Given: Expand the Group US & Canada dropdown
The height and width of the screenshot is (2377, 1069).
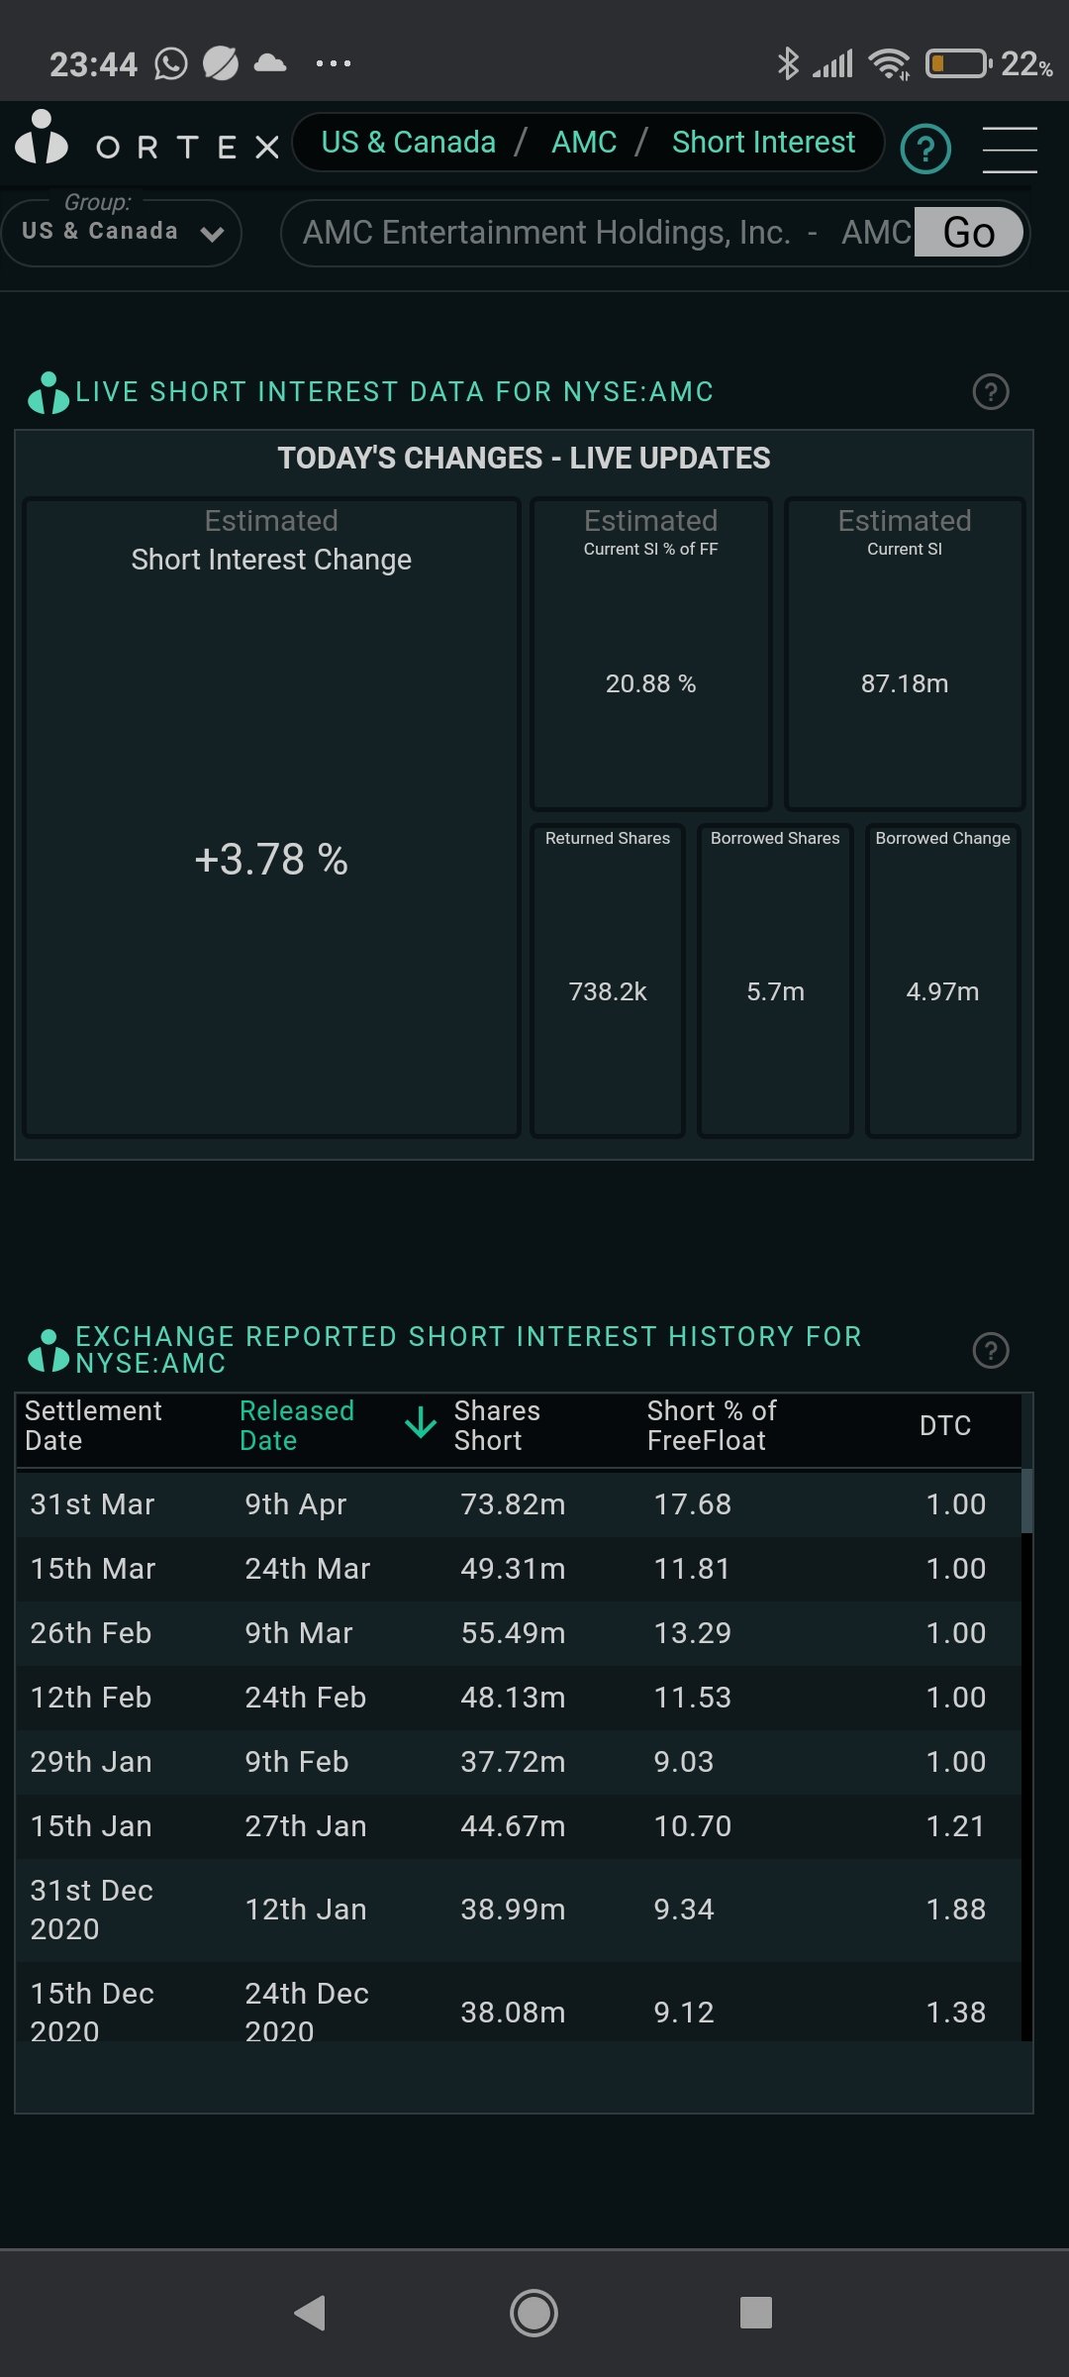Looking at the screenshot, I should click(x=122, y=233).
